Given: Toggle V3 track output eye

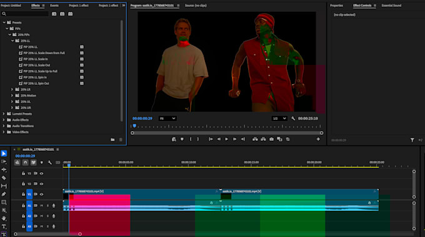Looking at the screenshot, I should click(x=41, y=173).
